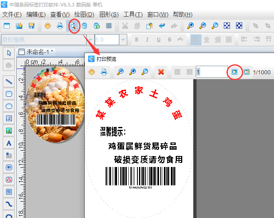The width and height of the screenshot is (274, 218).
Task: Align text left button
Action: pos(196,40)
